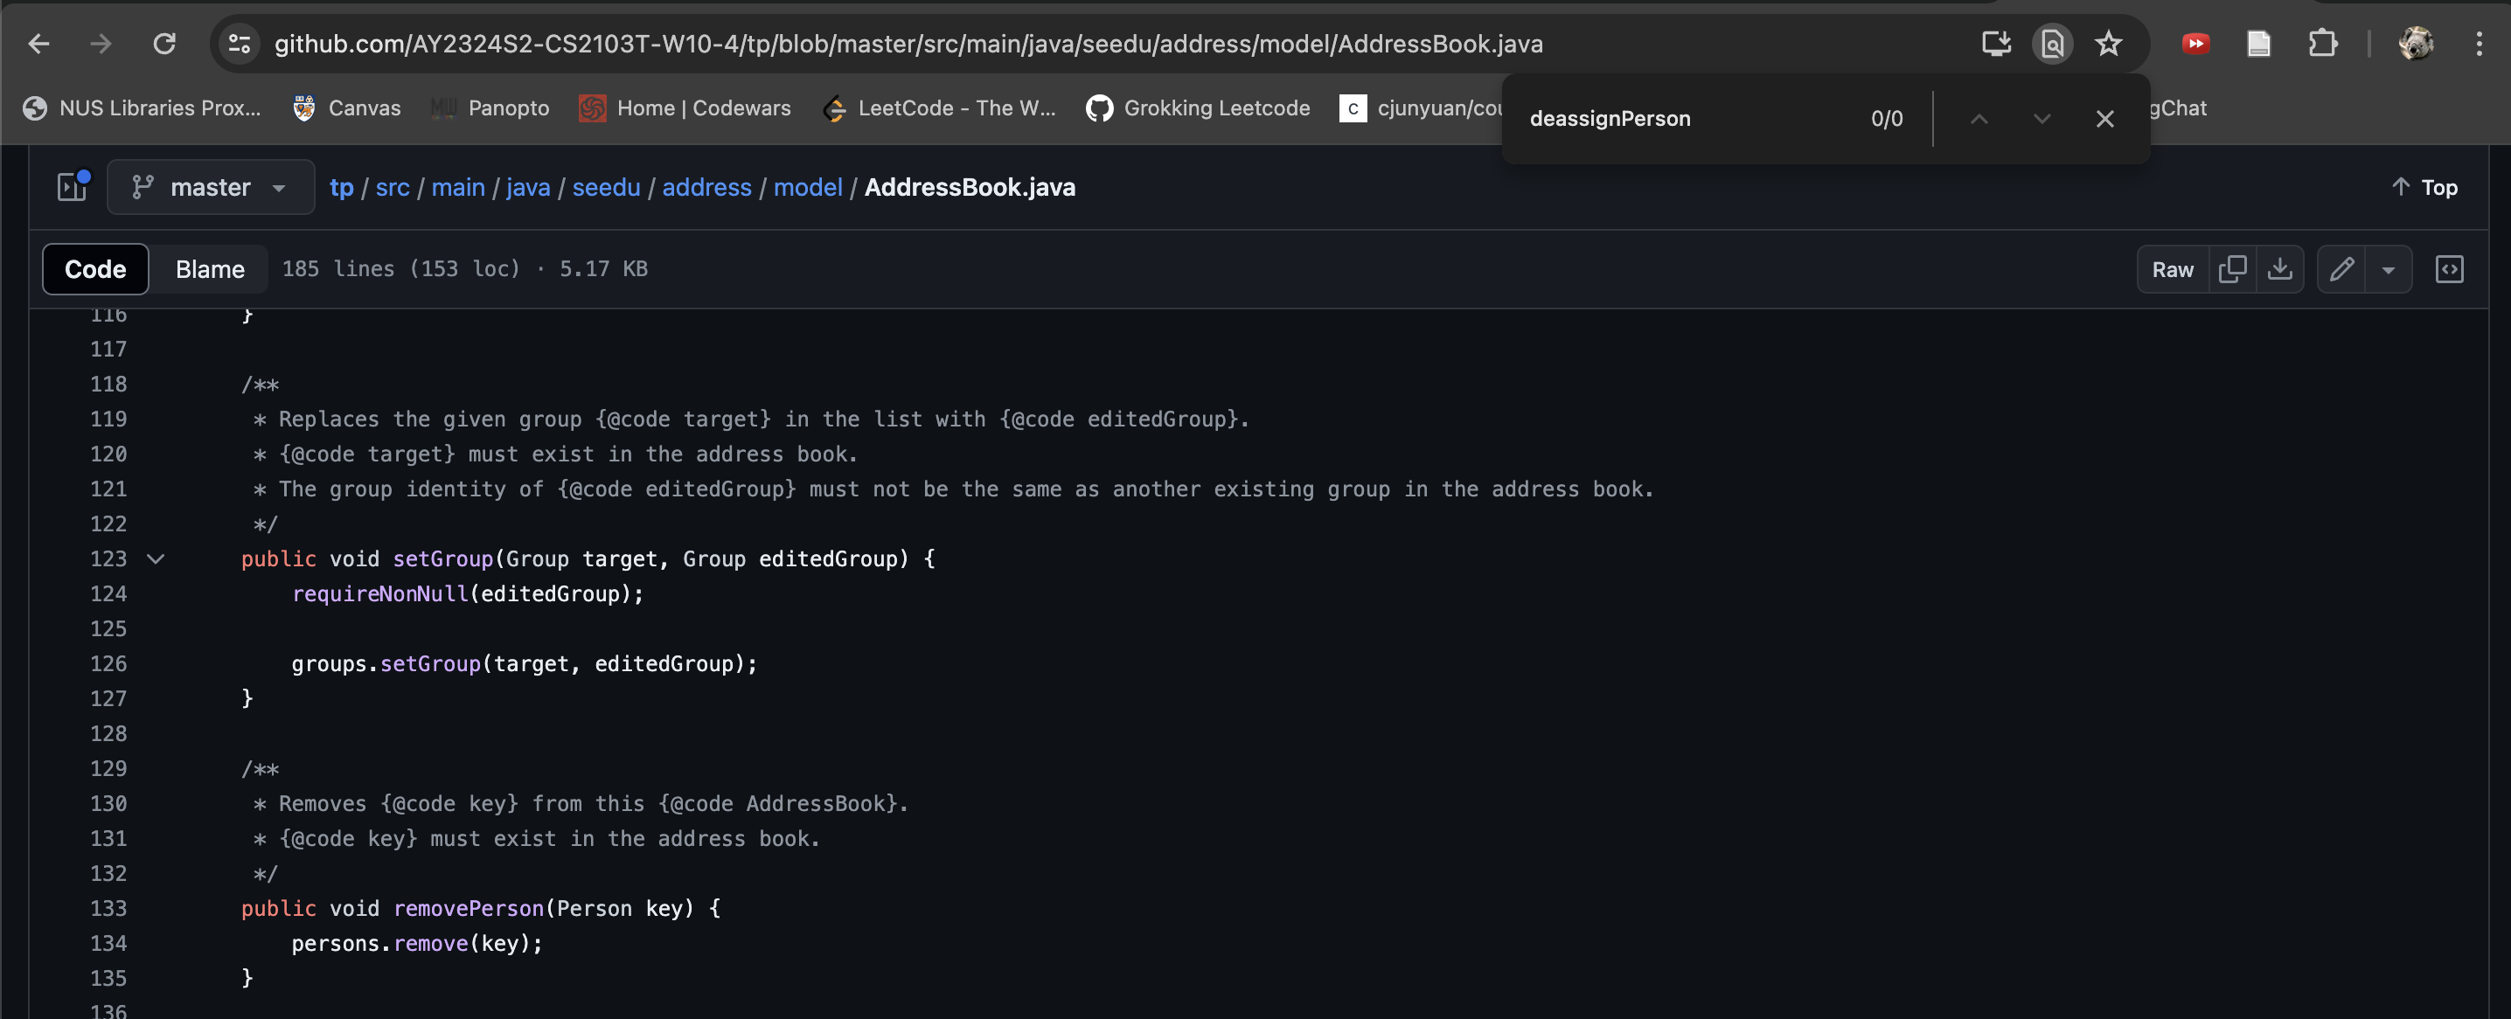Edit this file pencil icon

[x=2341, y=269]
